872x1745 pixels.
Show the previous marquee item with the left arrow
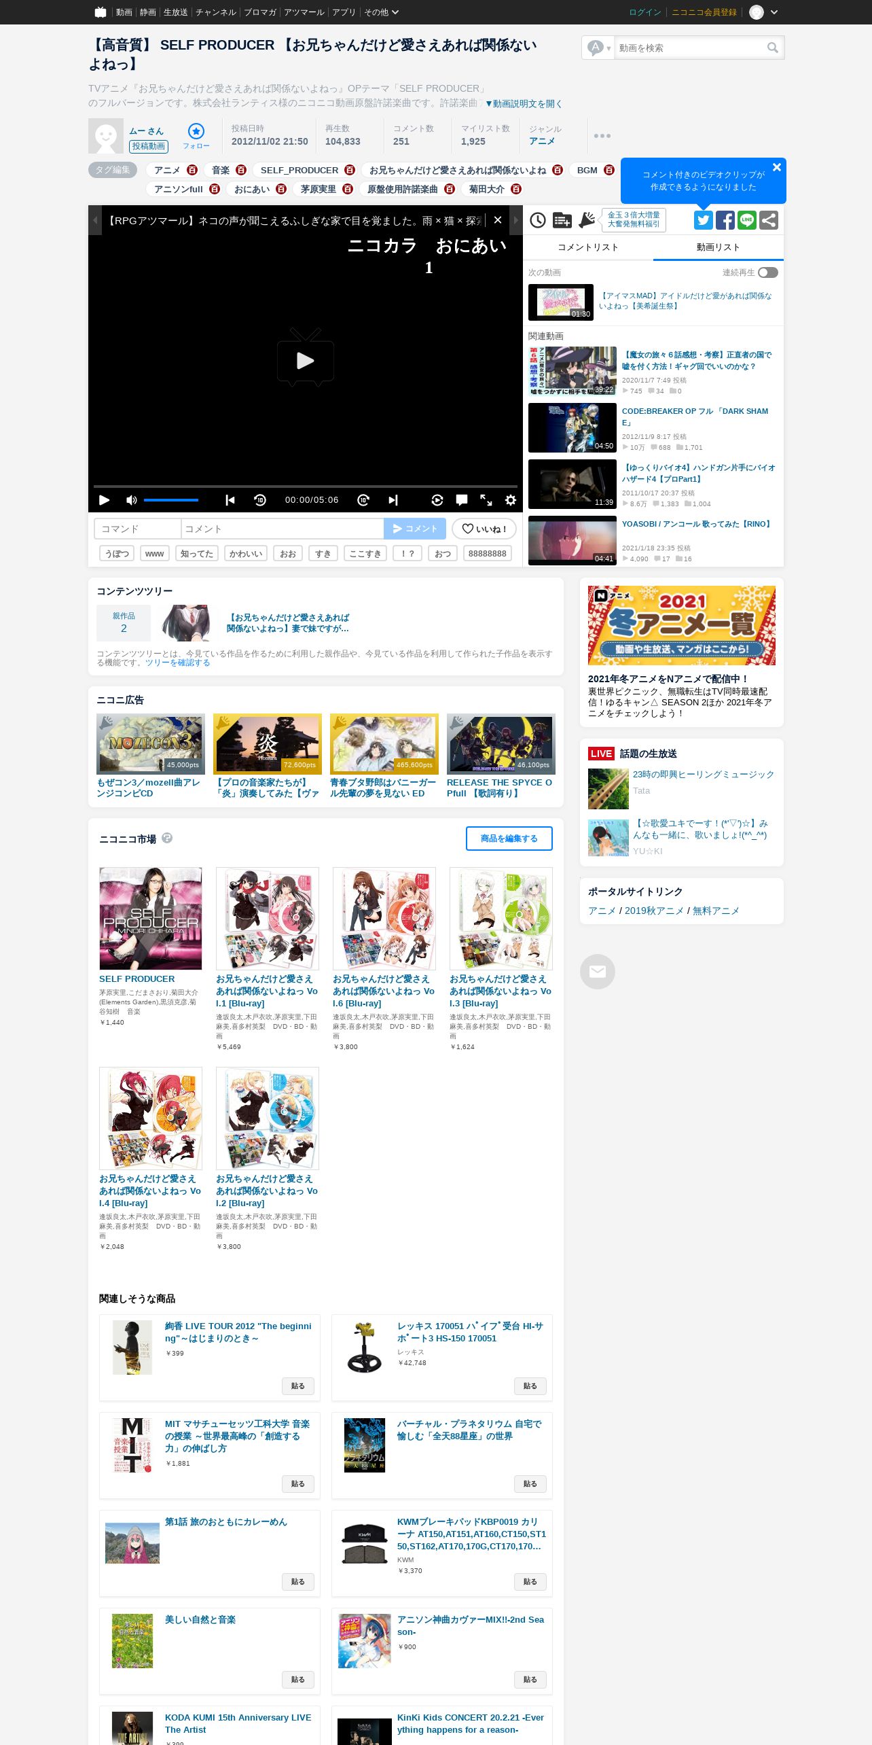95,220
